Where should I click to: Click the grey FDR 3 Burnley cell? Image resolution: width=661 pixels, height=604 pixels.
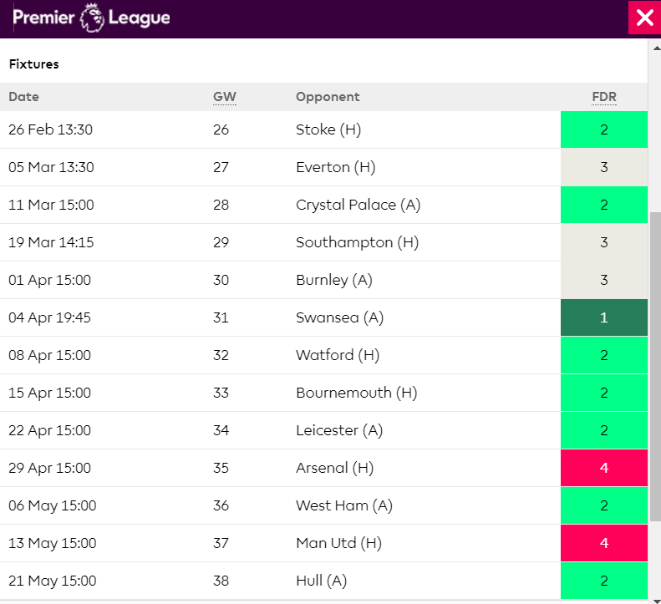[603, 280]
